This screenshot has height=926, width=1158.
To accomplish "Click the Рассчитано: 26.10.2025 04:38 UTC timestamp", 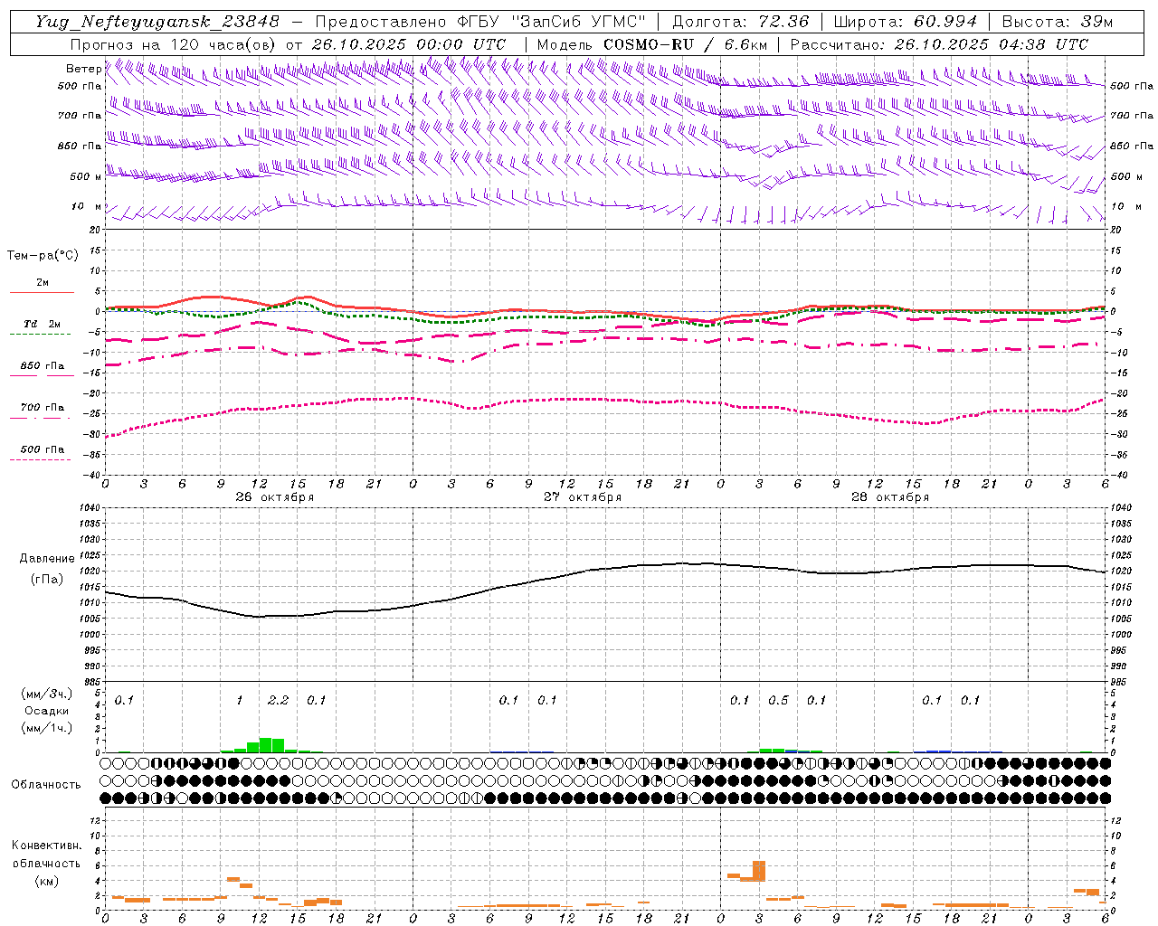I will point(939,44).
